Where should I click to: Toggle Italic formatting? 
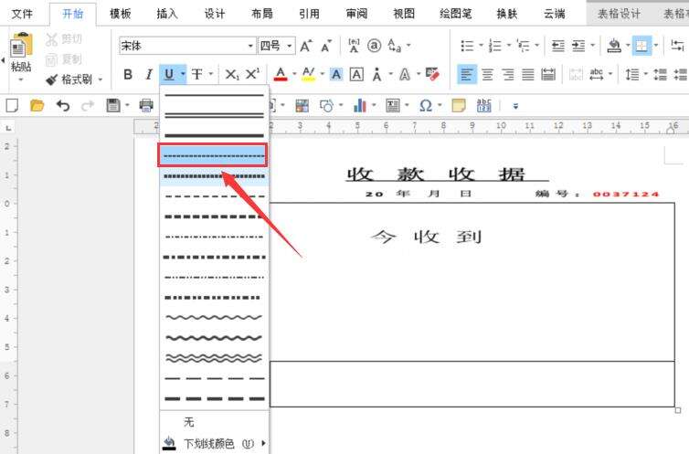coord(149,75)
